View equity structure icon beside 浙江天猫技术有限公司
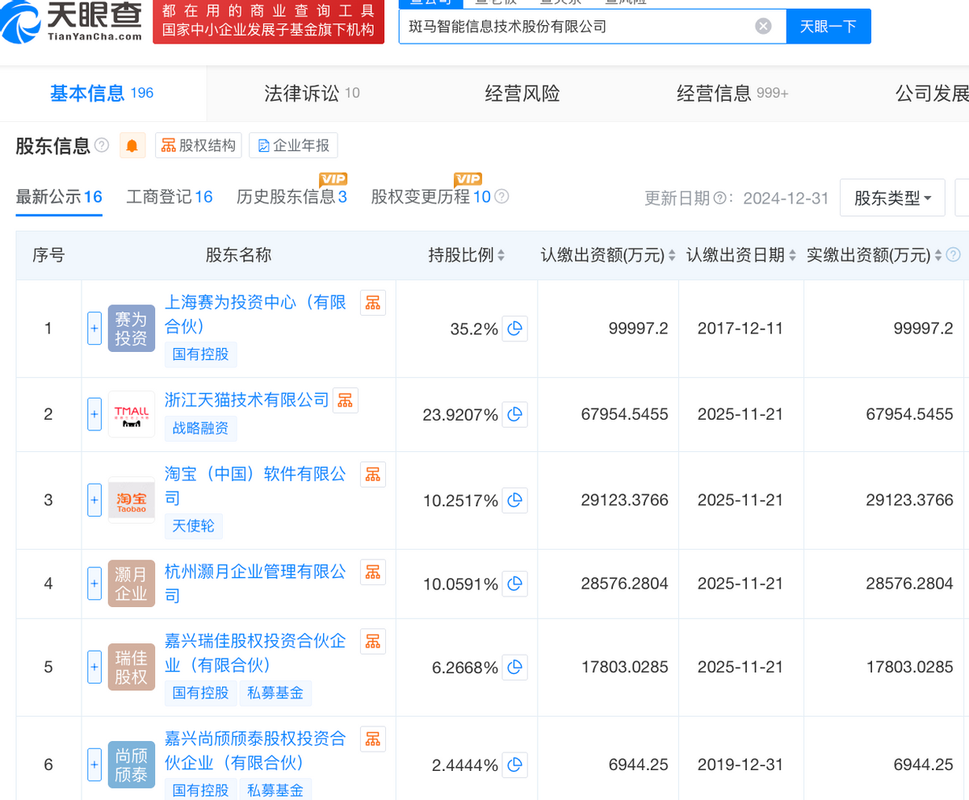Viewport: 969px width, 800px height. pos(346,400)
